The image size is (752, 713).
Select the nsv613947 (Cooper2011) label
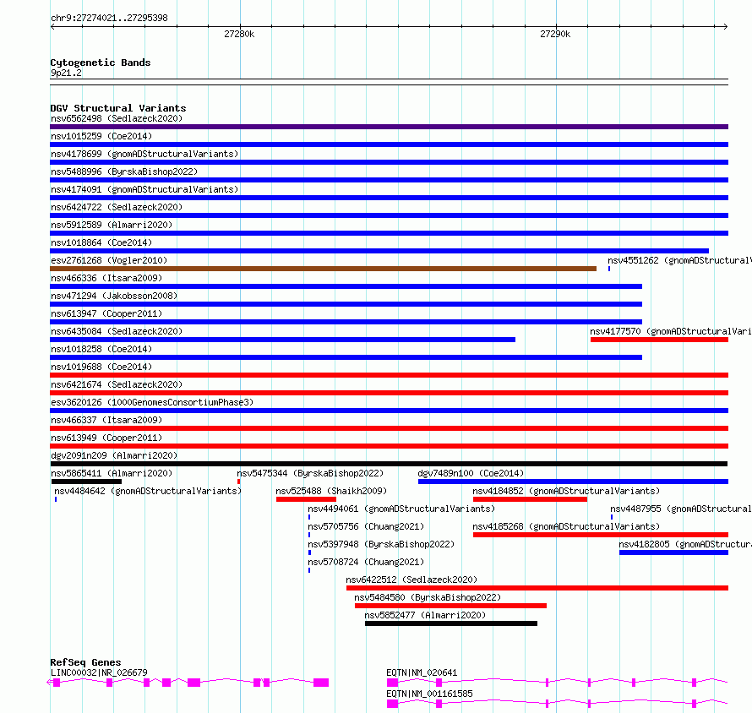pyautogui.click(x=106, y=313)
